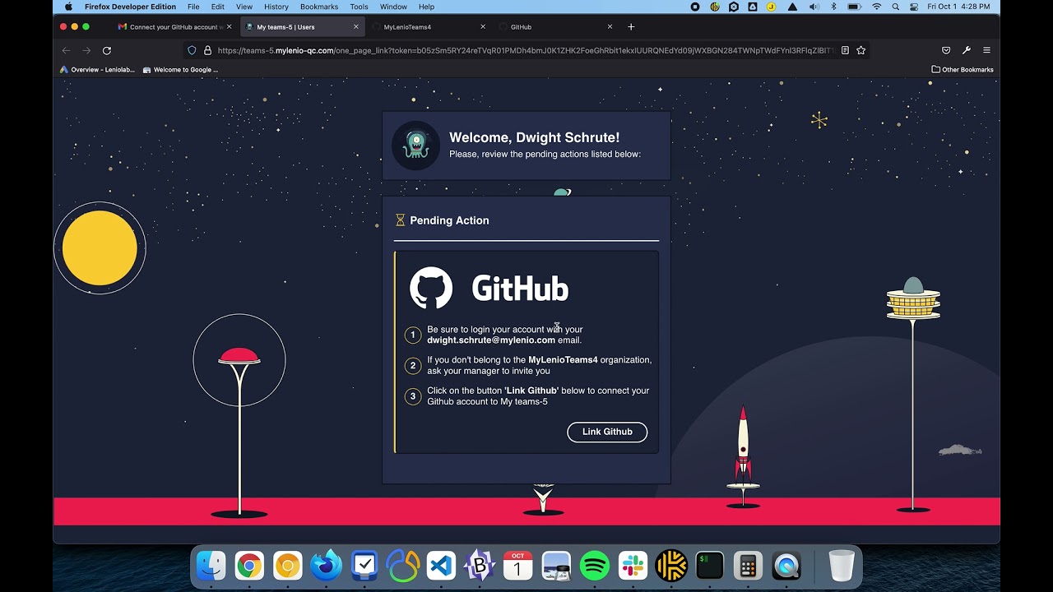This screenshot has height=592, width=1053.
Task: Switch to the GitHub tab
Action: (555, 26)
